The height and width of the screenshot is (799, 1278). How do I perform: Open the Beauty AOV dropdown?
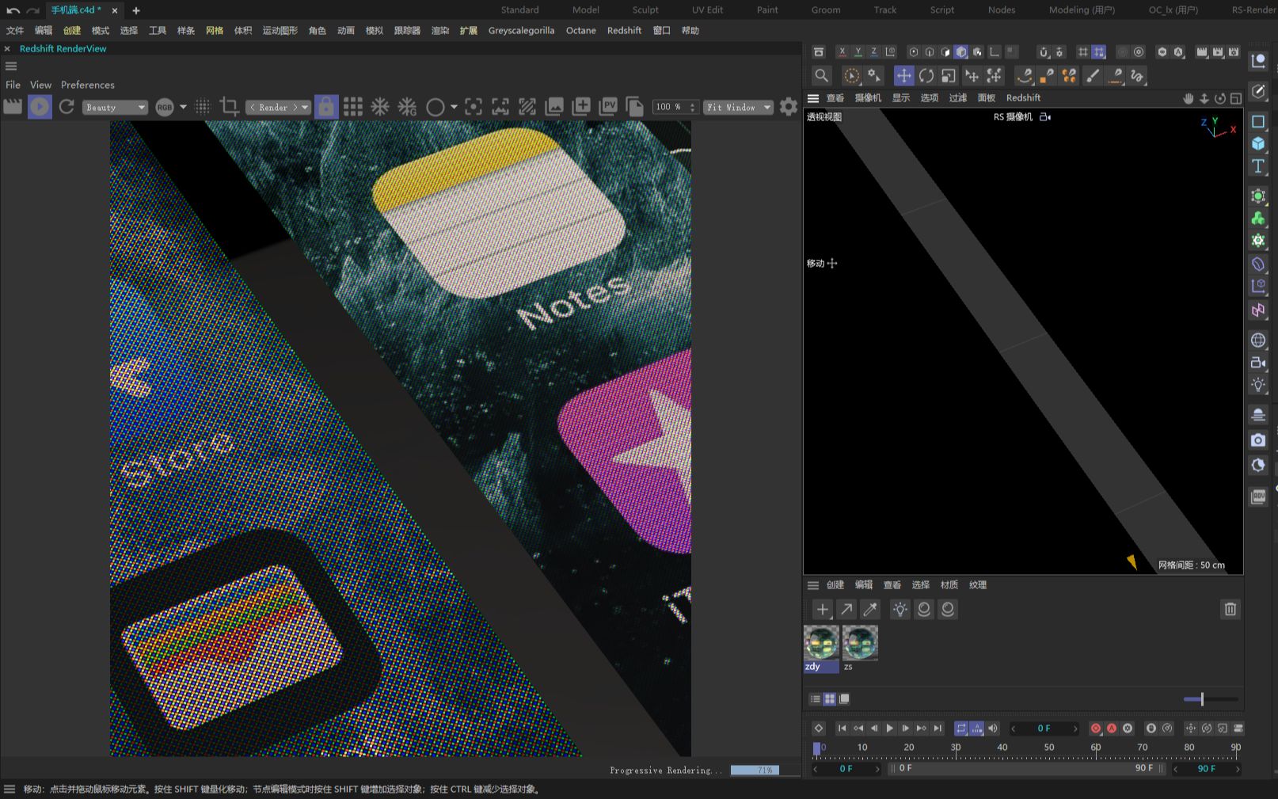coord(116,108)
